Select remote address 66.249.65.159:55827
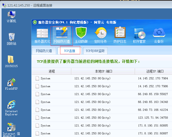Screen dimensions: 172x137 point(153,94)
